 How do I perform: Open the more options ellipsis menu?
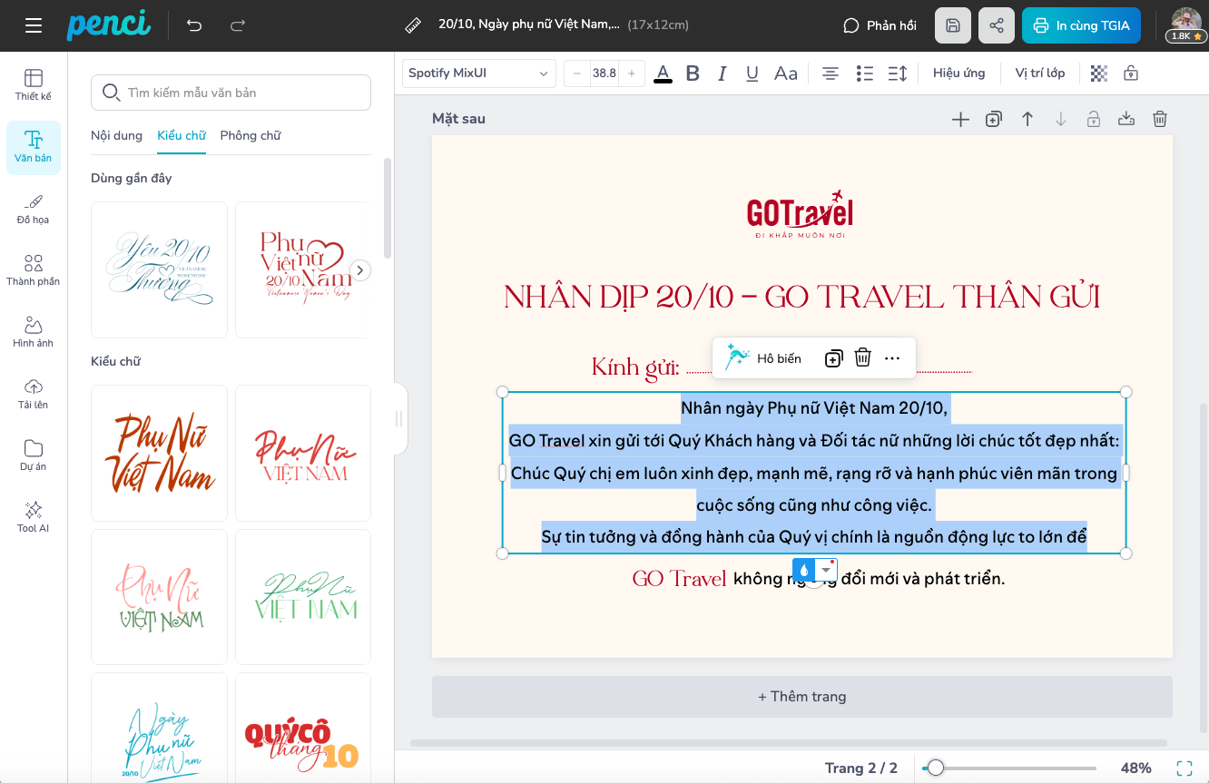[892, 358]
